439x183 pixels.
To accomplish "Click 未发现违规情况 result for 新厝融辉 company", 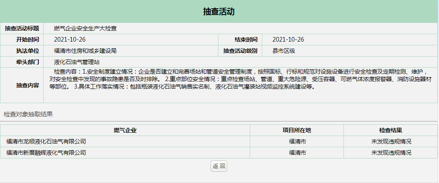I will (x=391, y=153).
